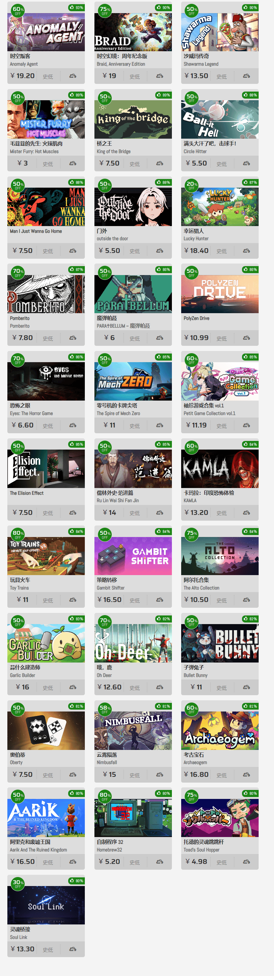This screenshot has height=976, width=274.
Task: Open the Nimbusfall cover image
Action: [133, 730]
